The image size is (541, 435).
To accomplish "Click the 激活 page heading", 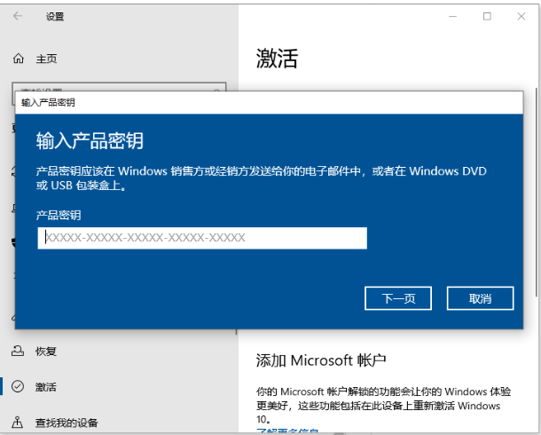I will 277,59.
